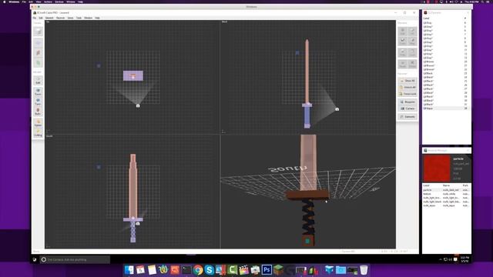Screen dimensions: 493x277
Task: Open Photoshop from the dock
Action: coord(267,270)
